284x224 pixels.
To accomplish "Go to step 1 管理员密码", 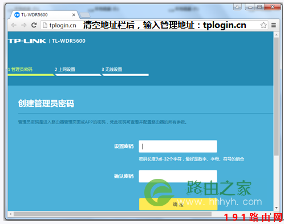I will point(20,70).
